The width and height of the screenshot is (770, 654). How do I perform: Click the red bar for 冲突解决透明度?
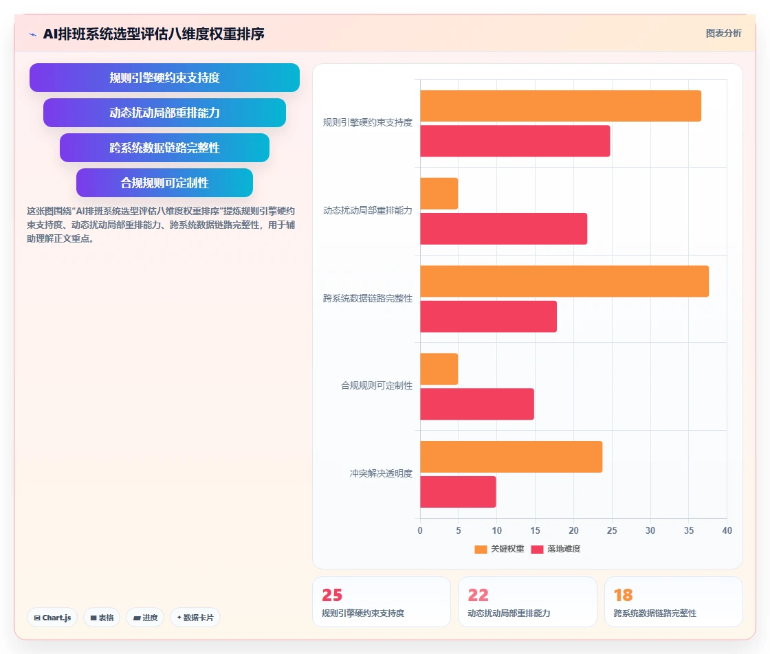458,492
